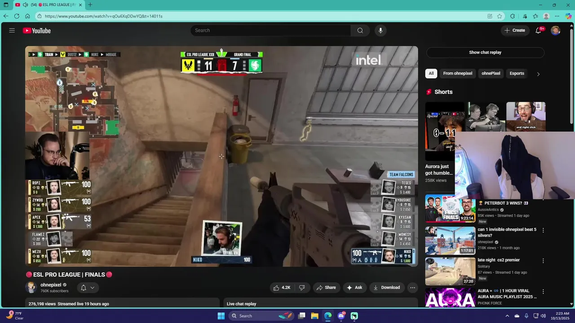Open the Solitary channel link
The height and width of the screenshot is (323, 575).
pyautogui.click(x=484, y=266)
